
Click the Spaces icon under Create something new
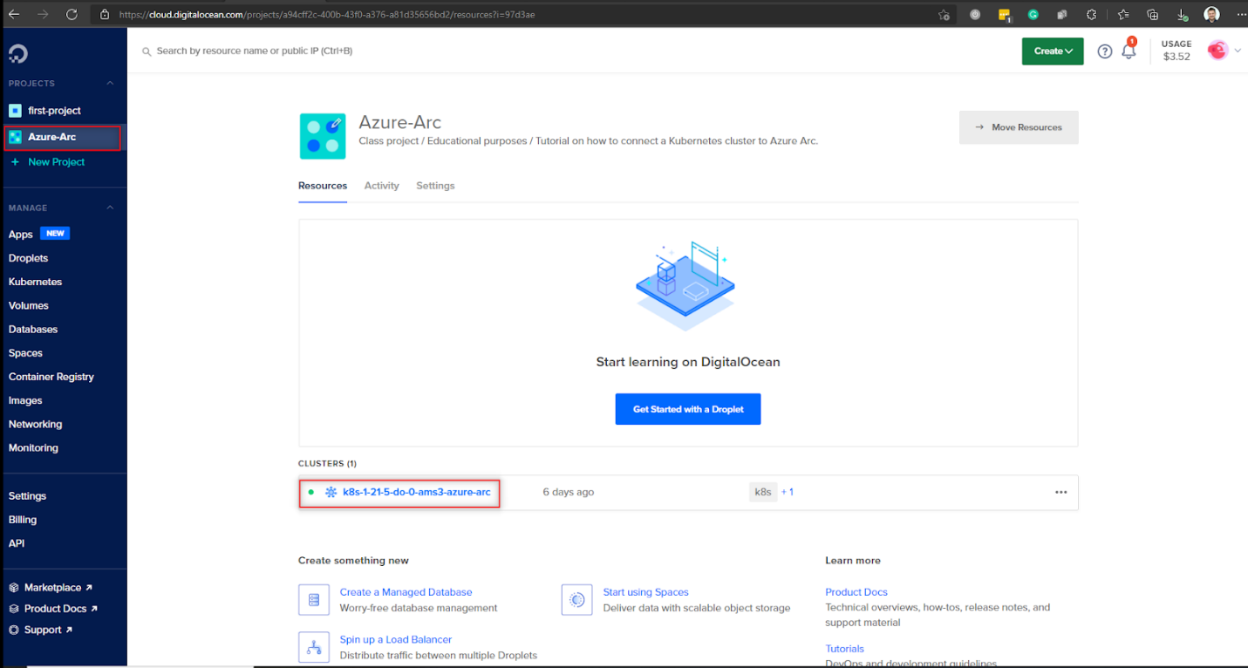pos(576,600)
